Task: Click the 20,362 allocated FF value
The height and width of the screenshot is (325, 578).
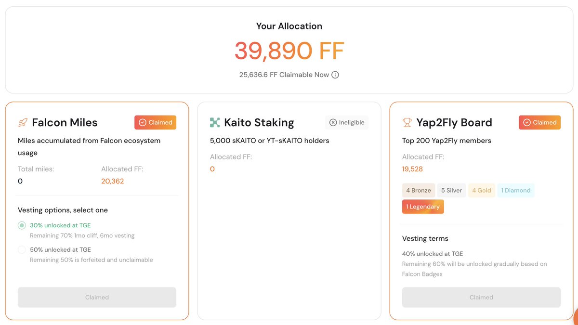Action: (x=112, y=181)
